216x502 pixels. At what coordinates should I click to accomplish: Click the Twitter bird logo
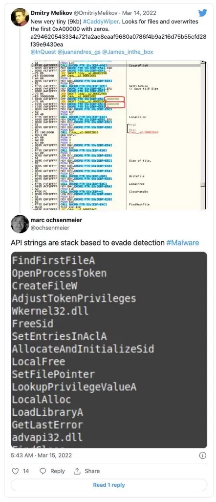pos(202,13)
